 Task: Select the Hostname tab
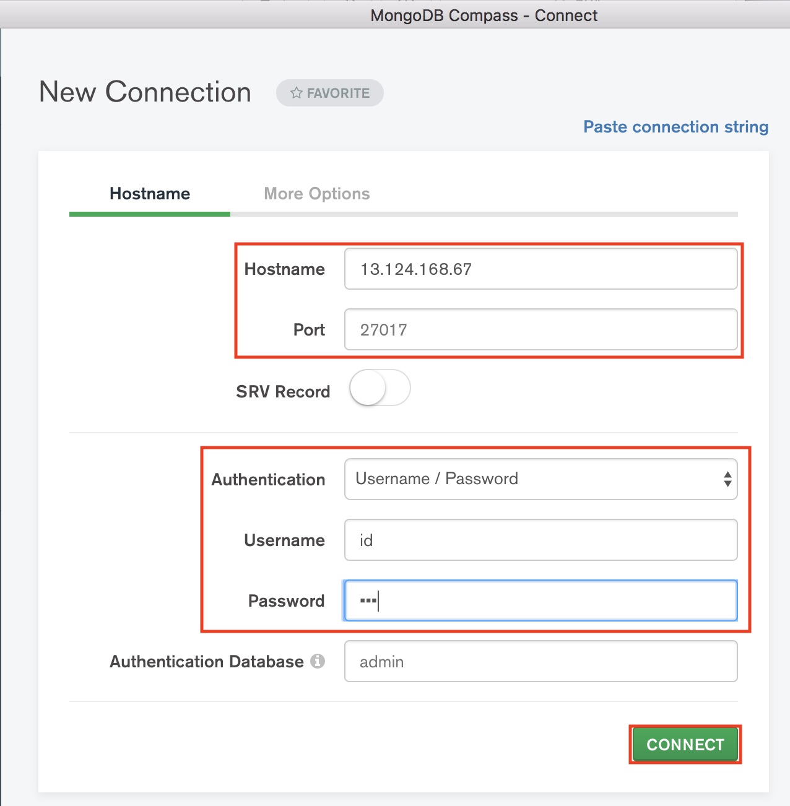tap(149, 193)
